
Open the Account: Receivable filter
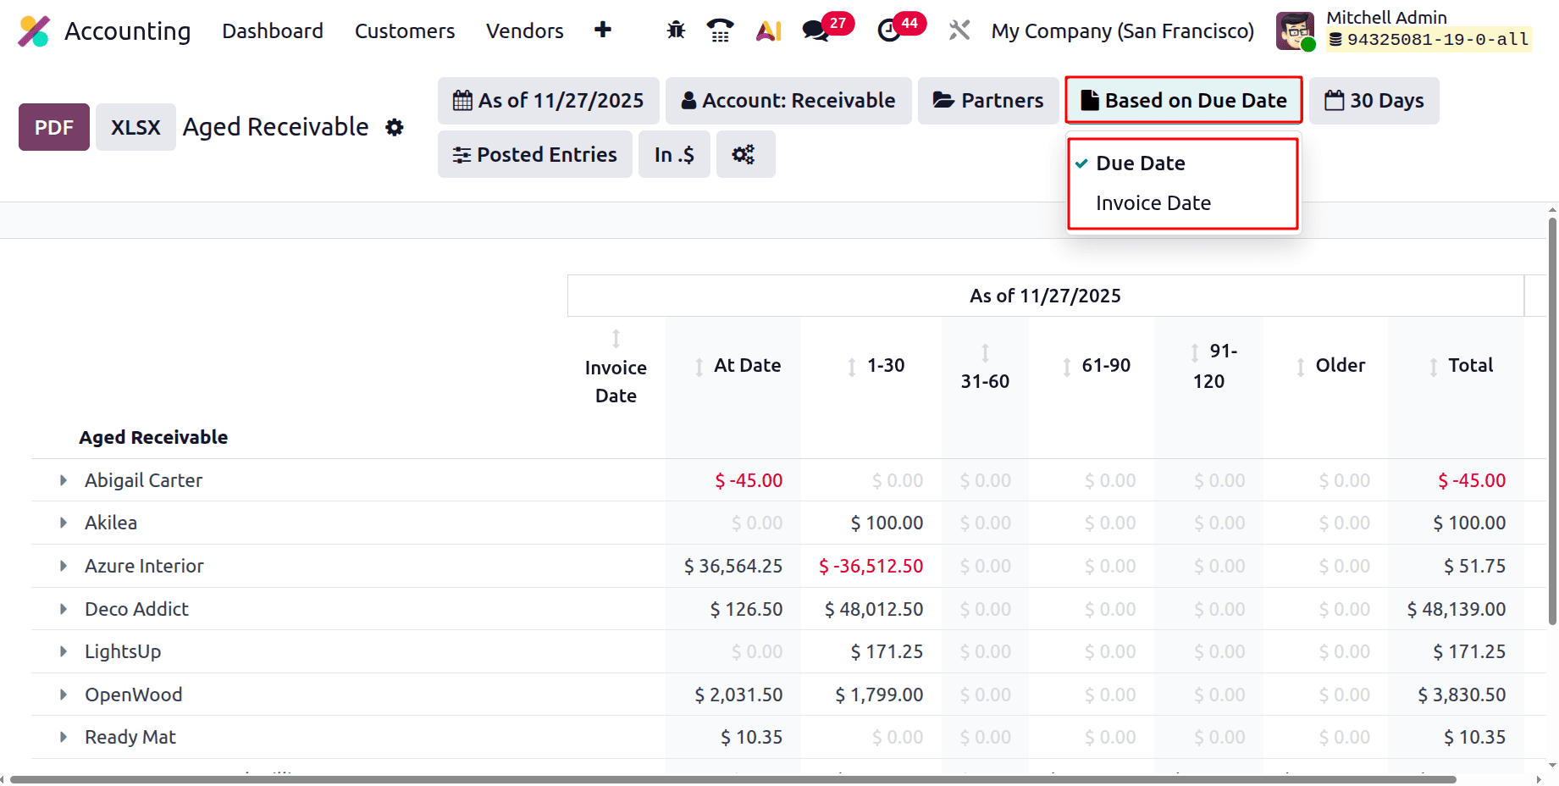[x=788, y=101]
